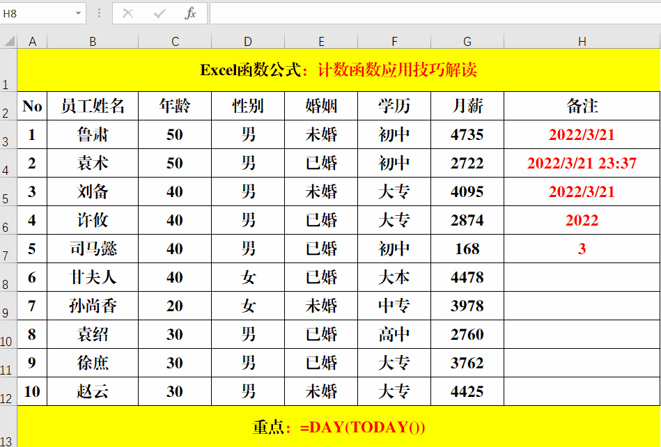This screenshot has height=447, width=661.
Task: Select column C header
Action: coord(175,41)
